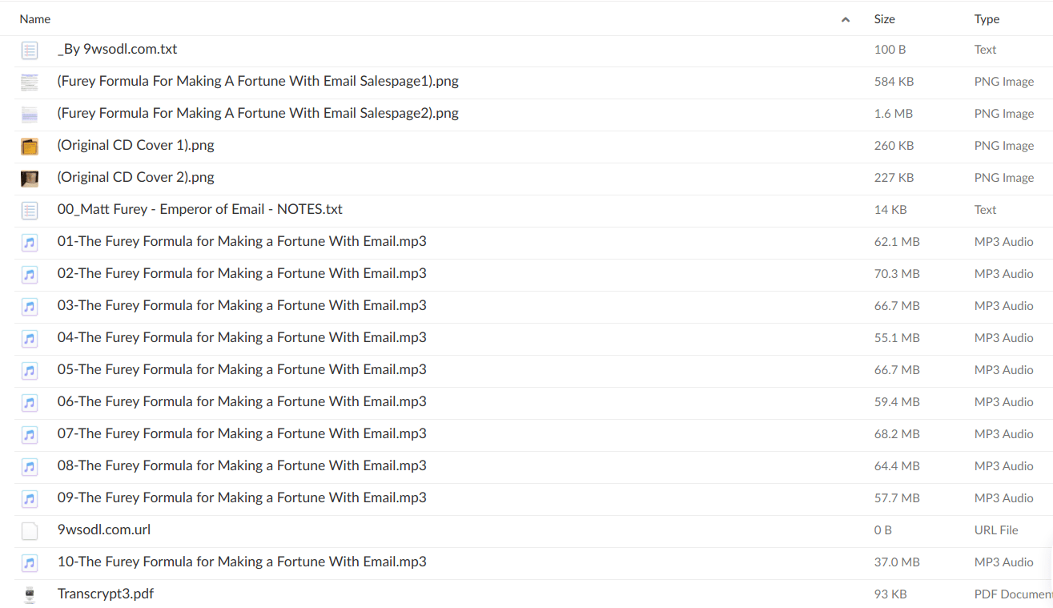
Task: Sort files by the Name column header
Action: (x=35, y=19)
